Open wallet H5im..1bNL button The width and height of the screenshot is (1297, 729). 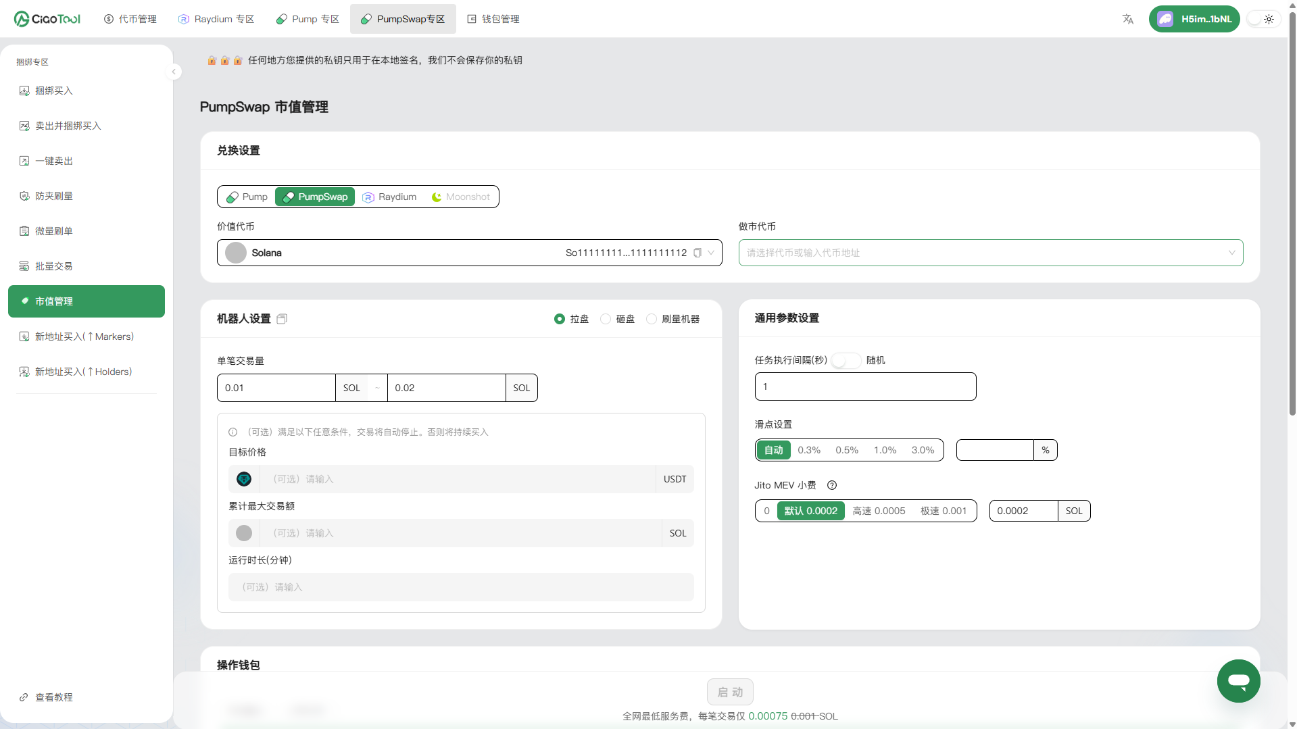pos(1194,19)
